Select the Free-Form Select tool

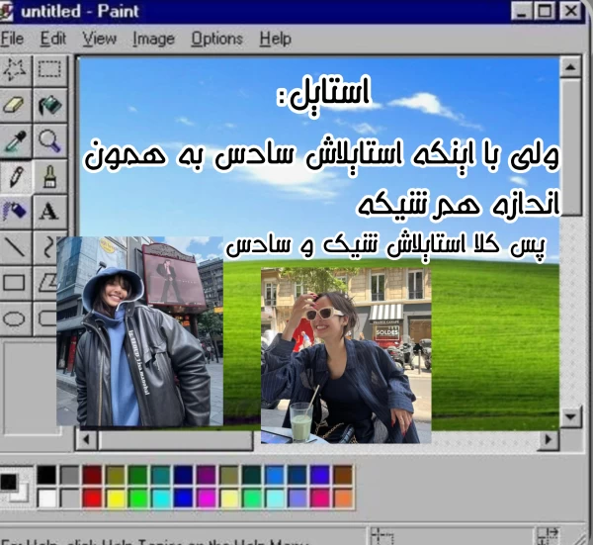(x=15, y=69)
